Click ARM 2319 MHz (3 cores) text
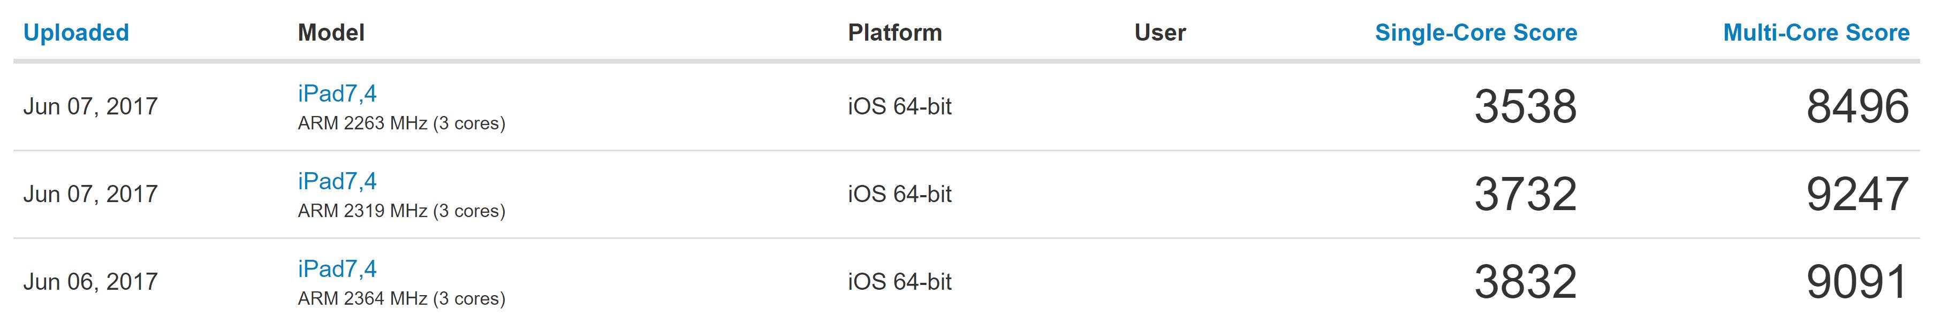 pos(401,212)
